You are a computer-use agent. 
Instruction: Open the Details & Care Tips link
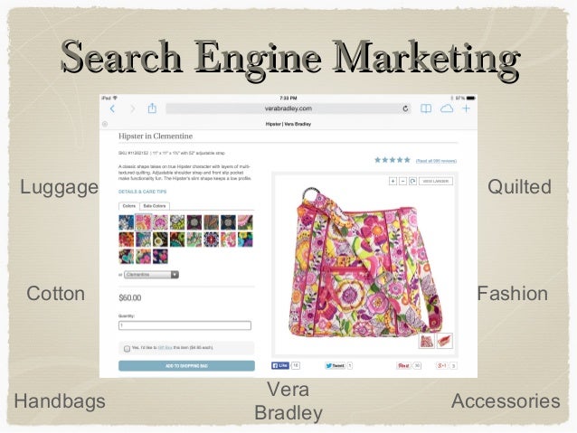142,192
